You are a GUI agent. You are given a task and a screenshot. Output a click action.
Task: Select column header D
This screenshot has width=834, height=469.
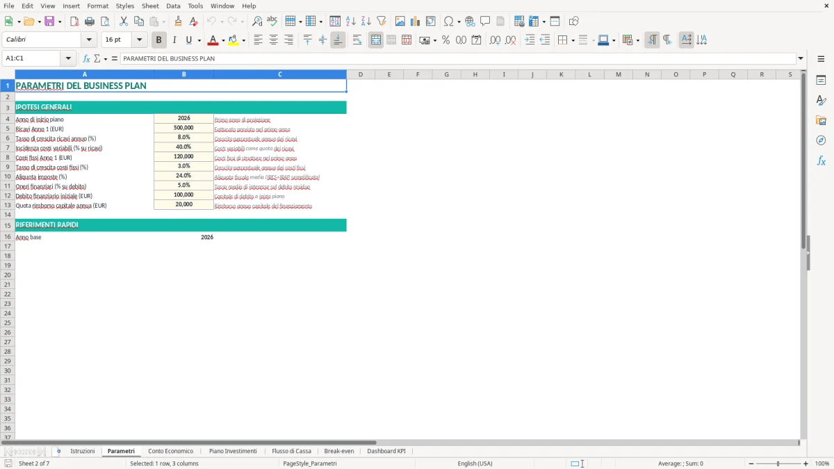point(361,74)
